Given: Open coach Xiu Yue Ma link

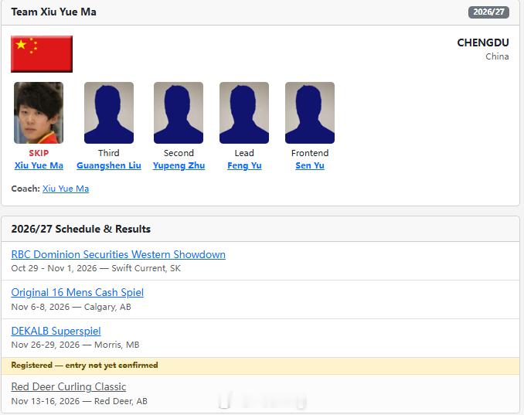Looking at the screenshot, I should tap(66, 189).
